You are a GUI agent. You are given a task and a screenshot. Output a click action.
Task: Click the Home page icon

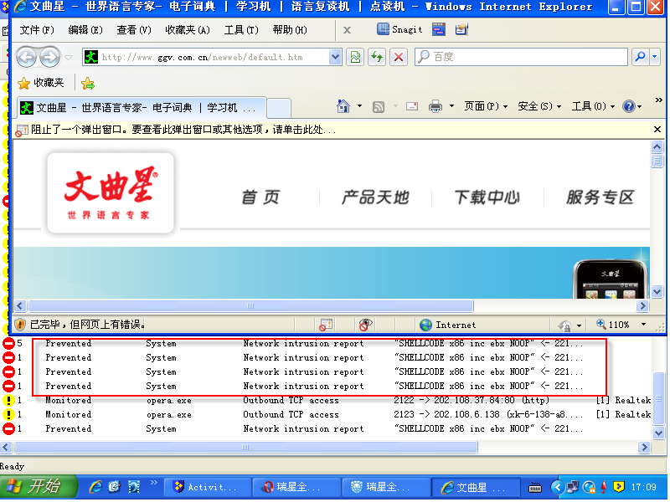click(x=343, y=106)
